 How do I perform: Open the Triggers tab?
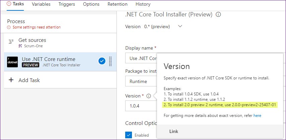pyautogui.click(x=66, y=4)
